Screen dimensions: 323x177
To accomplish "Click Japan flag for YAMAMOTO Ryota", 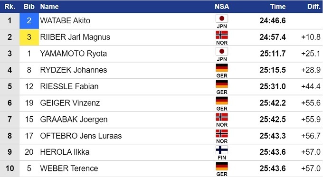I will [x=222, y=51].
